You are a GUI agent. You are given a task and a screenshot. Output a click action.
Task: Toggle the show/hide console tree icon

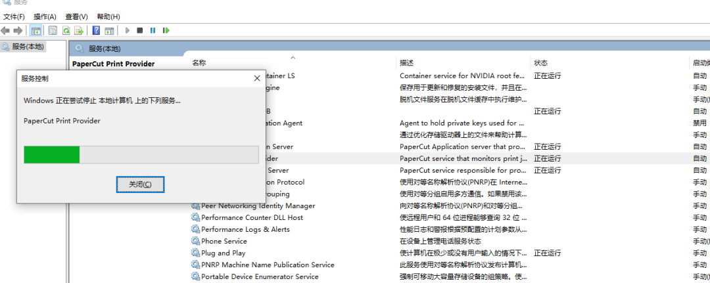[x=35, y=31]
